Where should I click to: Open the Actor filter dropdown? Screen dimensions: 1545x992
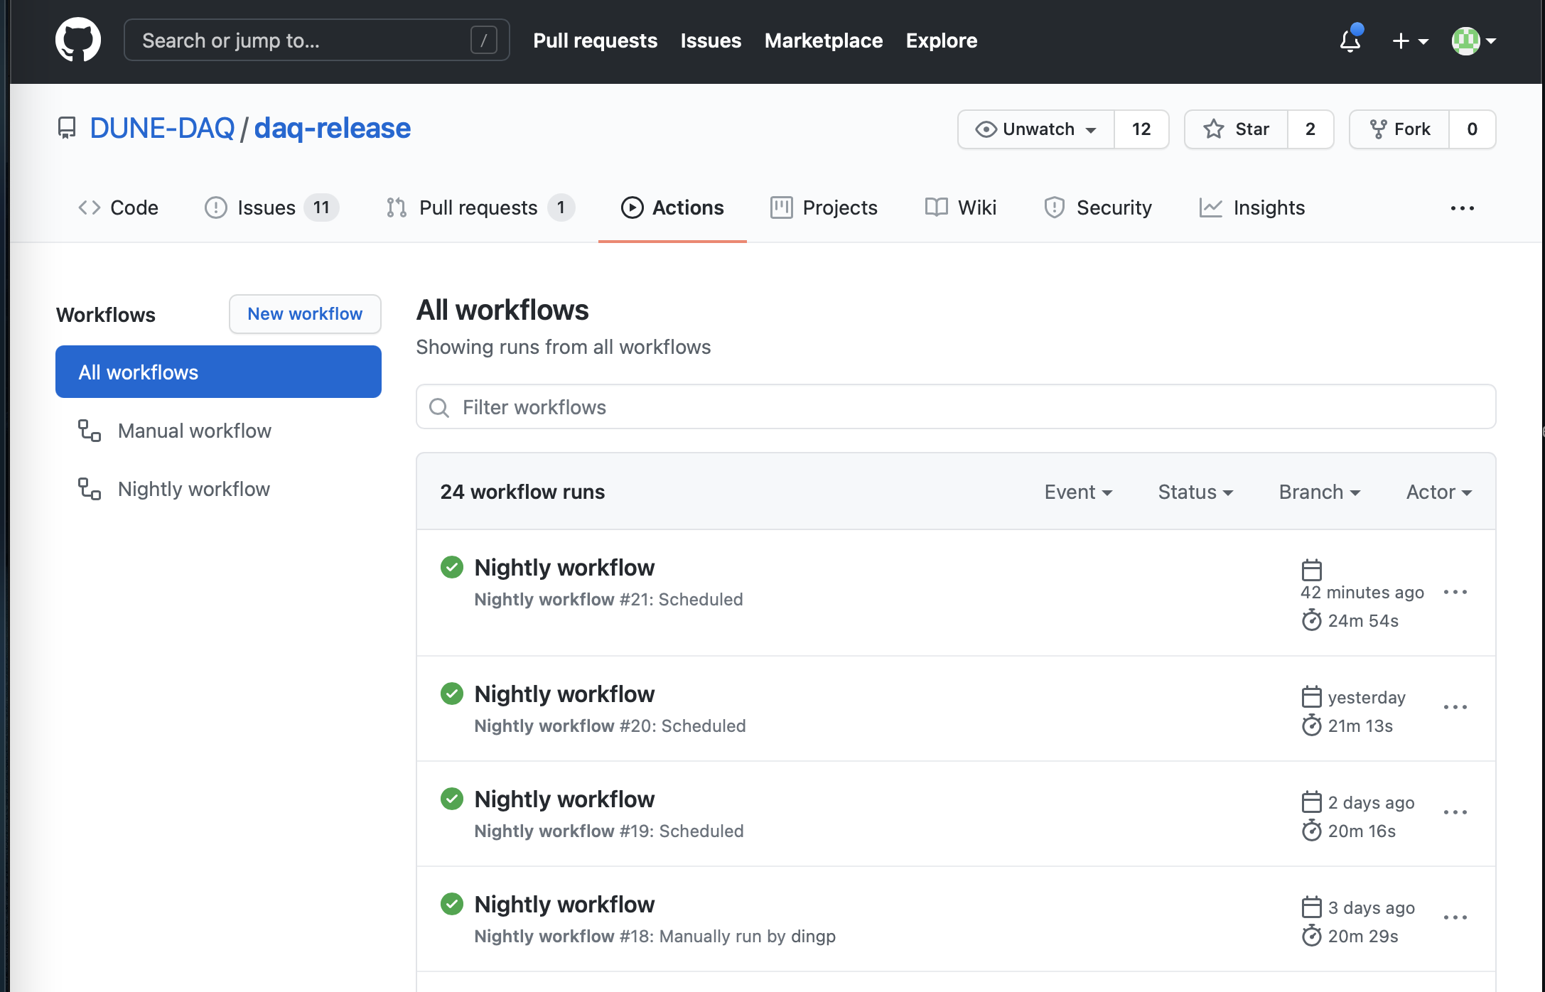coord(1438,492)
